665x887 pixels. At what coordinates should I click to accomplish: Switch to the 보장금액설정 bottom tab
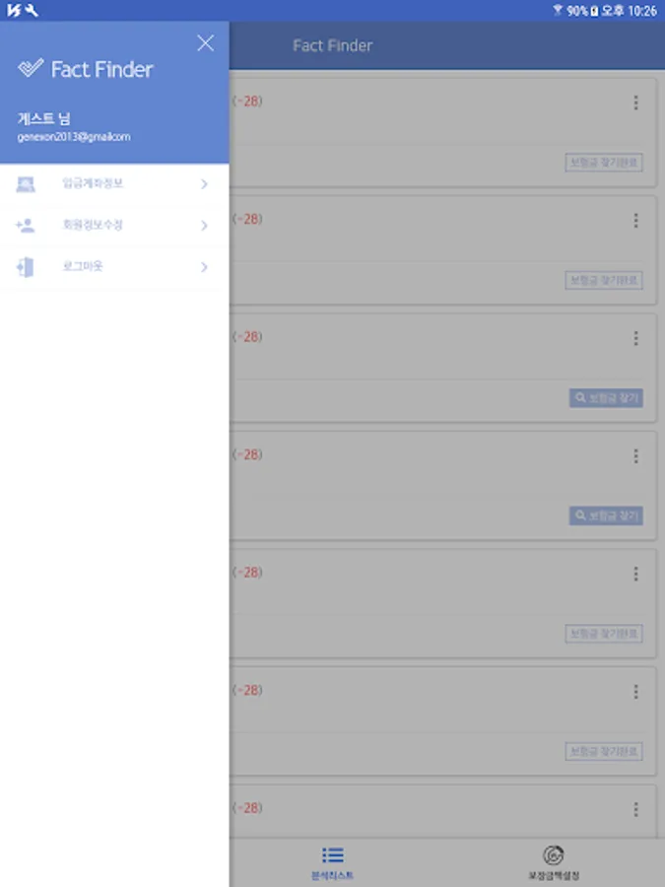coord(554,863)
